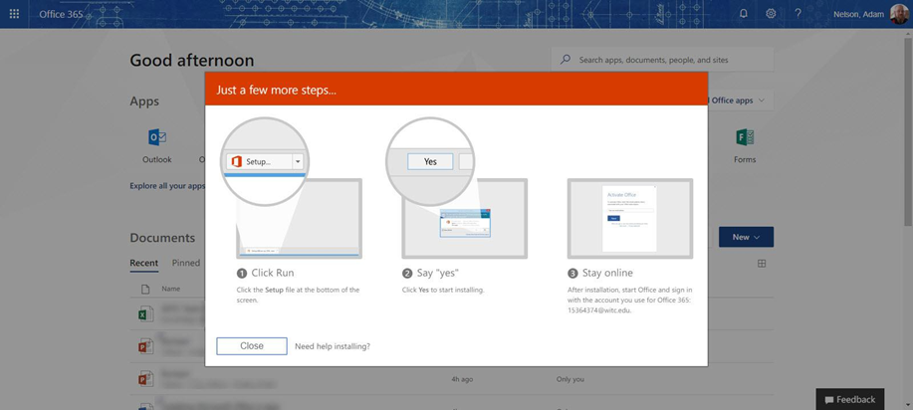Click the search magnifier icon

pyautogui.click(x=565, y=60)
